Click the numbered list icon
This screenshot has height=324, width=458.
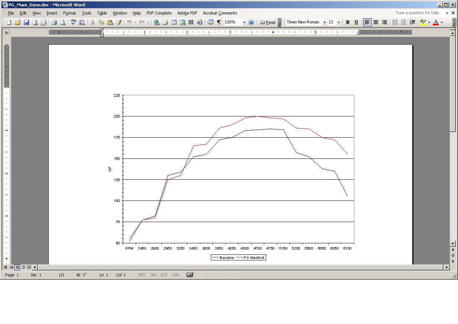click(x=395, y=22)
